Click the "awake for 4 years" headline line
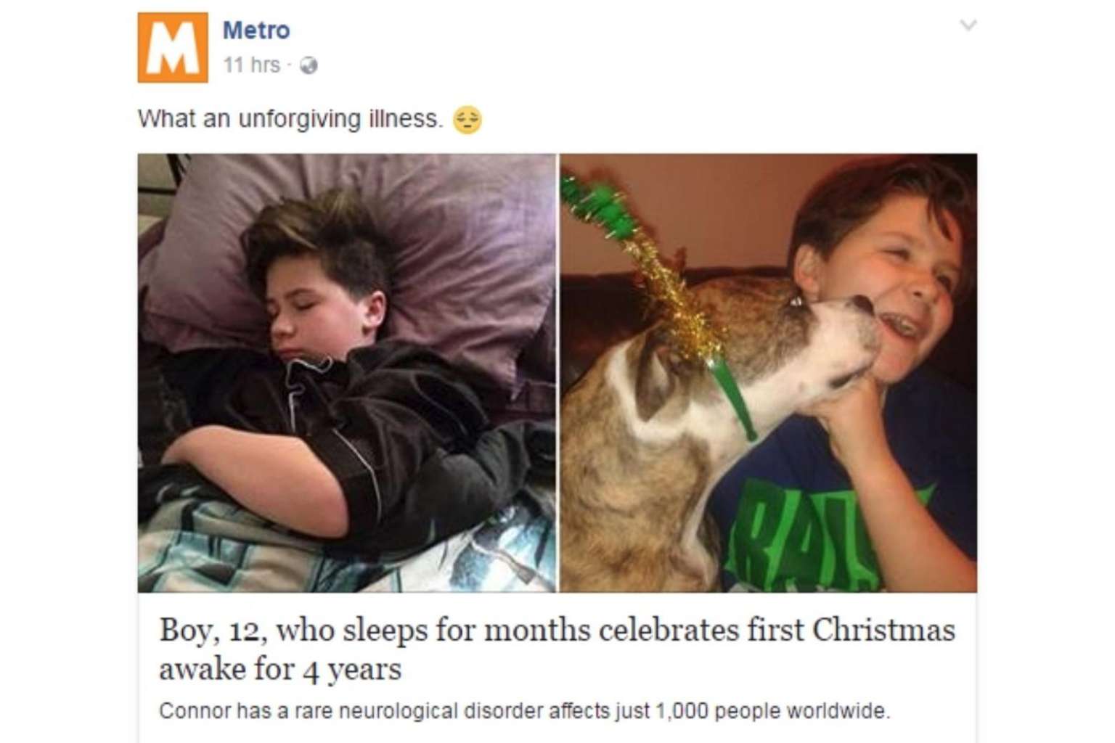The height and width of the screenshot is (743, 1115). pyautogui.click(x=280, y=669)
